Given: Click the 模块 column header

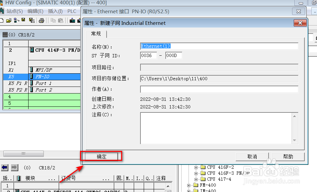Looking at the screenshot, I should pos(37,178).
